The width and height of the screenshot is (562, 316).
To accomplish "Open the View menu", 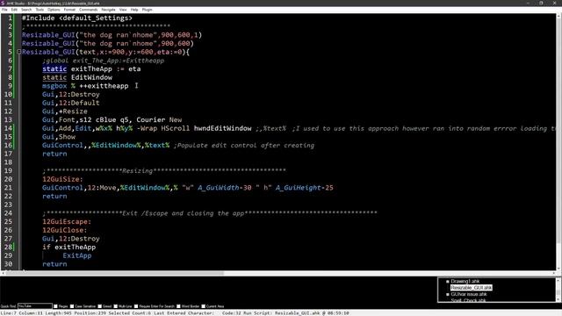I will coord(123,10).
